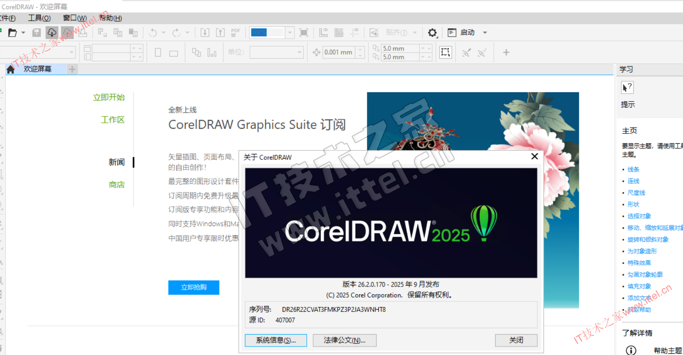This screenshot has width=683, height=355.
Task: Click the 关闭 button in About dialog
Action: (516, 340)
